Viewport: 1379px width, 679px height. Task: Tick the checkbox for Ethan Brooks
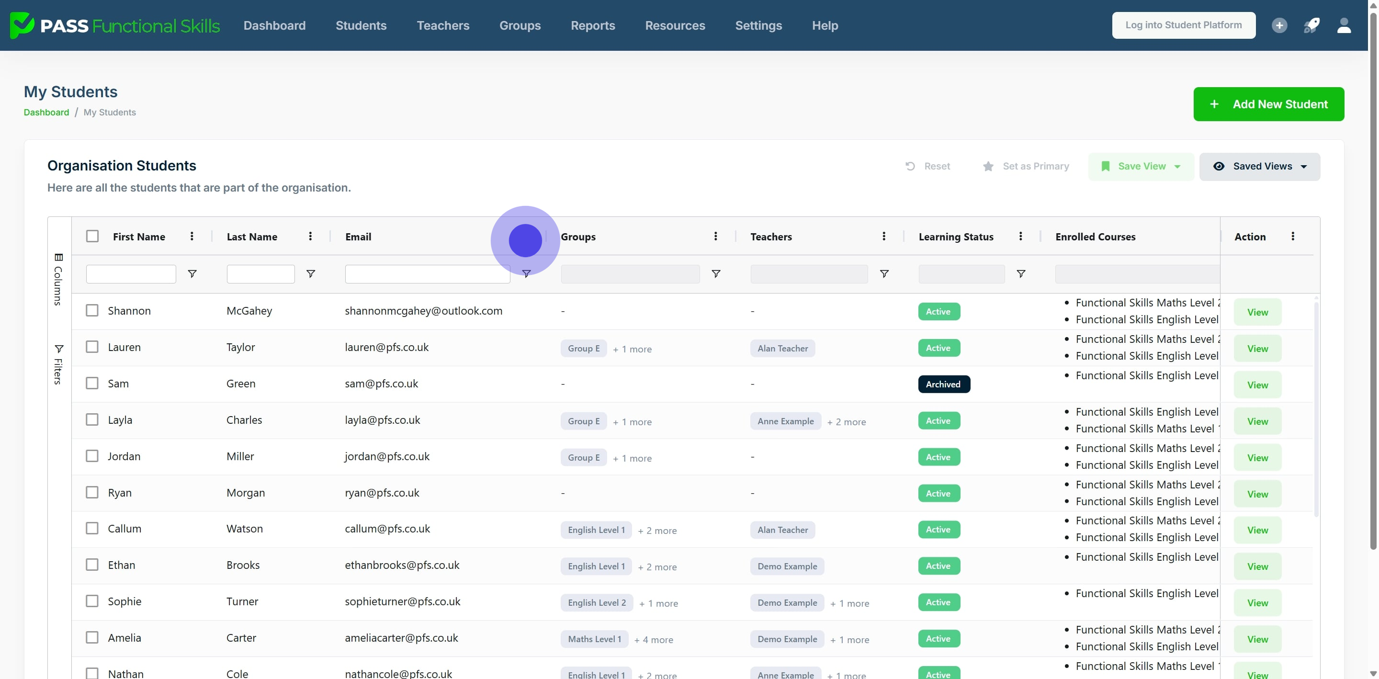tap(92, 565)
